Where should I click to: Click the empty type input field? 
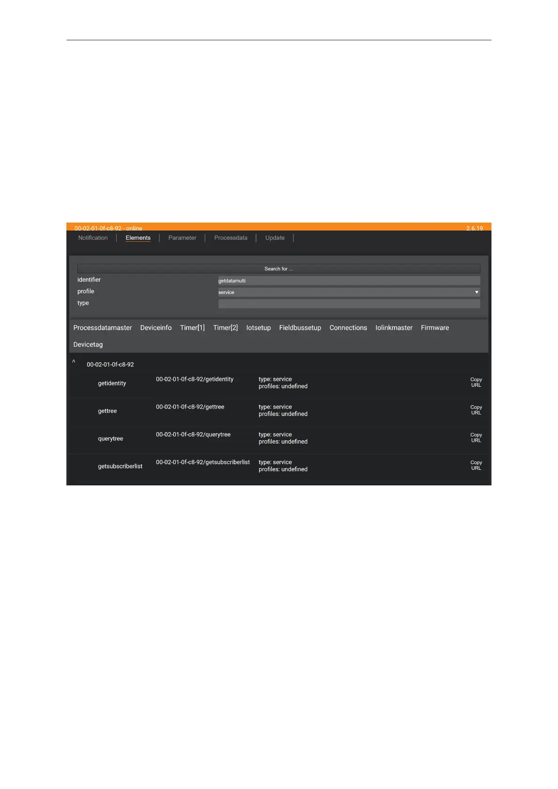click(x=349, y=304)
